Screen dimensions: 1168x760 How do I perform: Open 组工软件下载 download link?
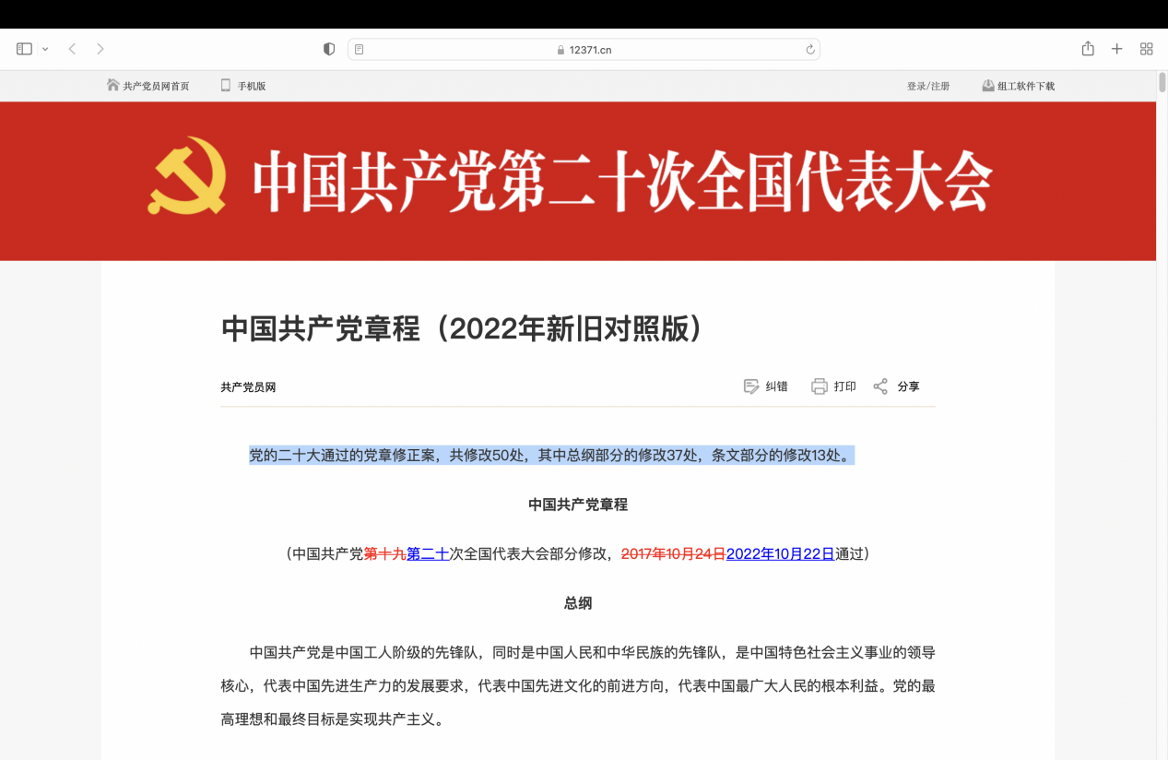[1019, 86]
